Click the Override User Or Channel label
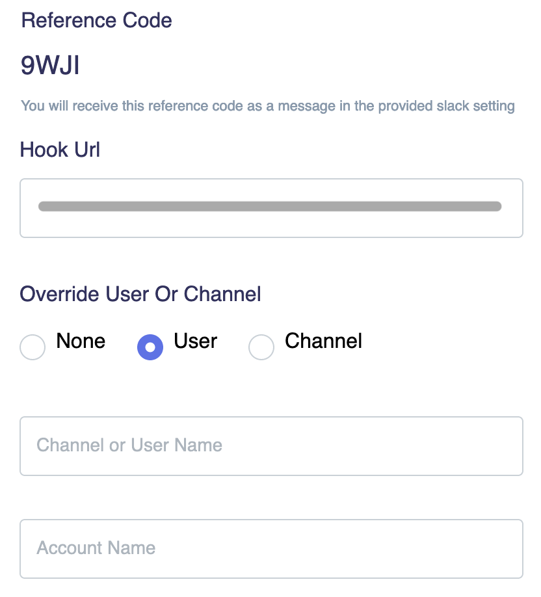This screenshot has height=597, width=541. click(x=140, y=294)
